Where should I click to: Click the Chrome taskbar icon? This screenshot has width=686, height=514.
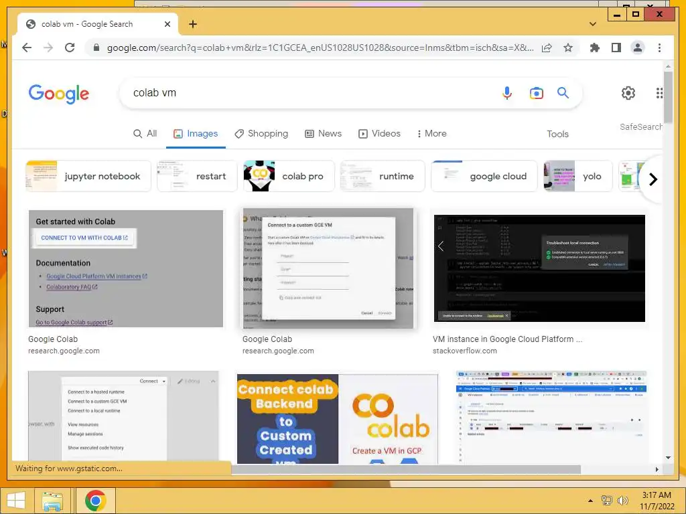click(x=95, y=501)
